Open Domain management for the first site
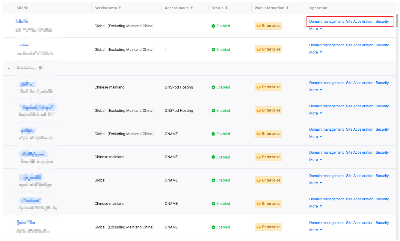Screen dimensions: 400x241 [326, 22]
